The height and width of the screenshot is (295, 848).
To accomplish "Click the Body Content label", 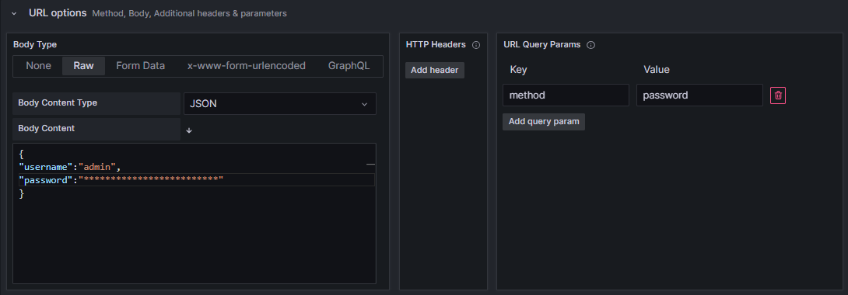I will (x=47, y=128).
